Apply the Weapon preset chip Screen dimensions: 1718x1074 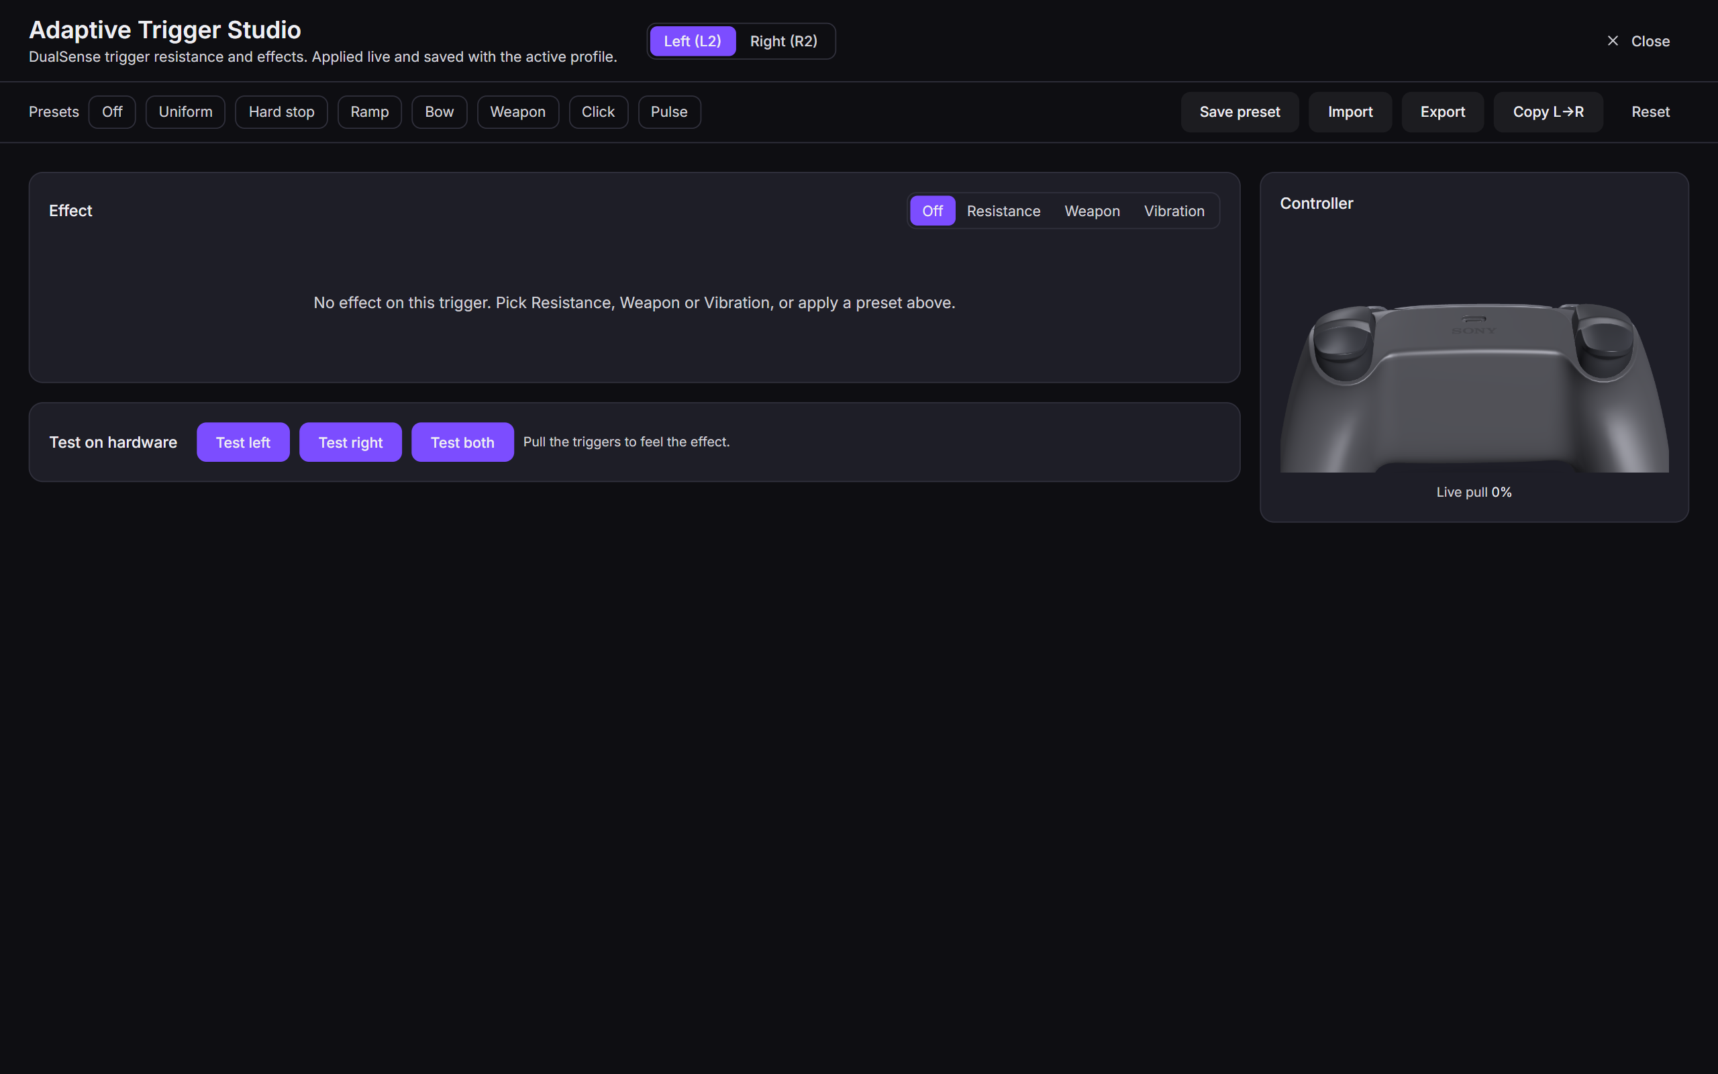click(518, 112)
